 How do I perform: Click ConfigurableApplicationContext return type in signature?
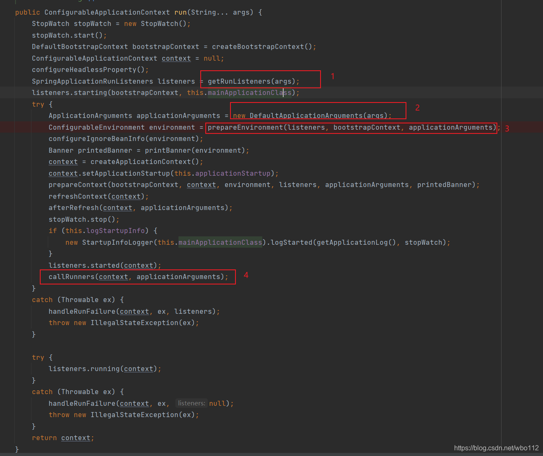coord(107,13)
